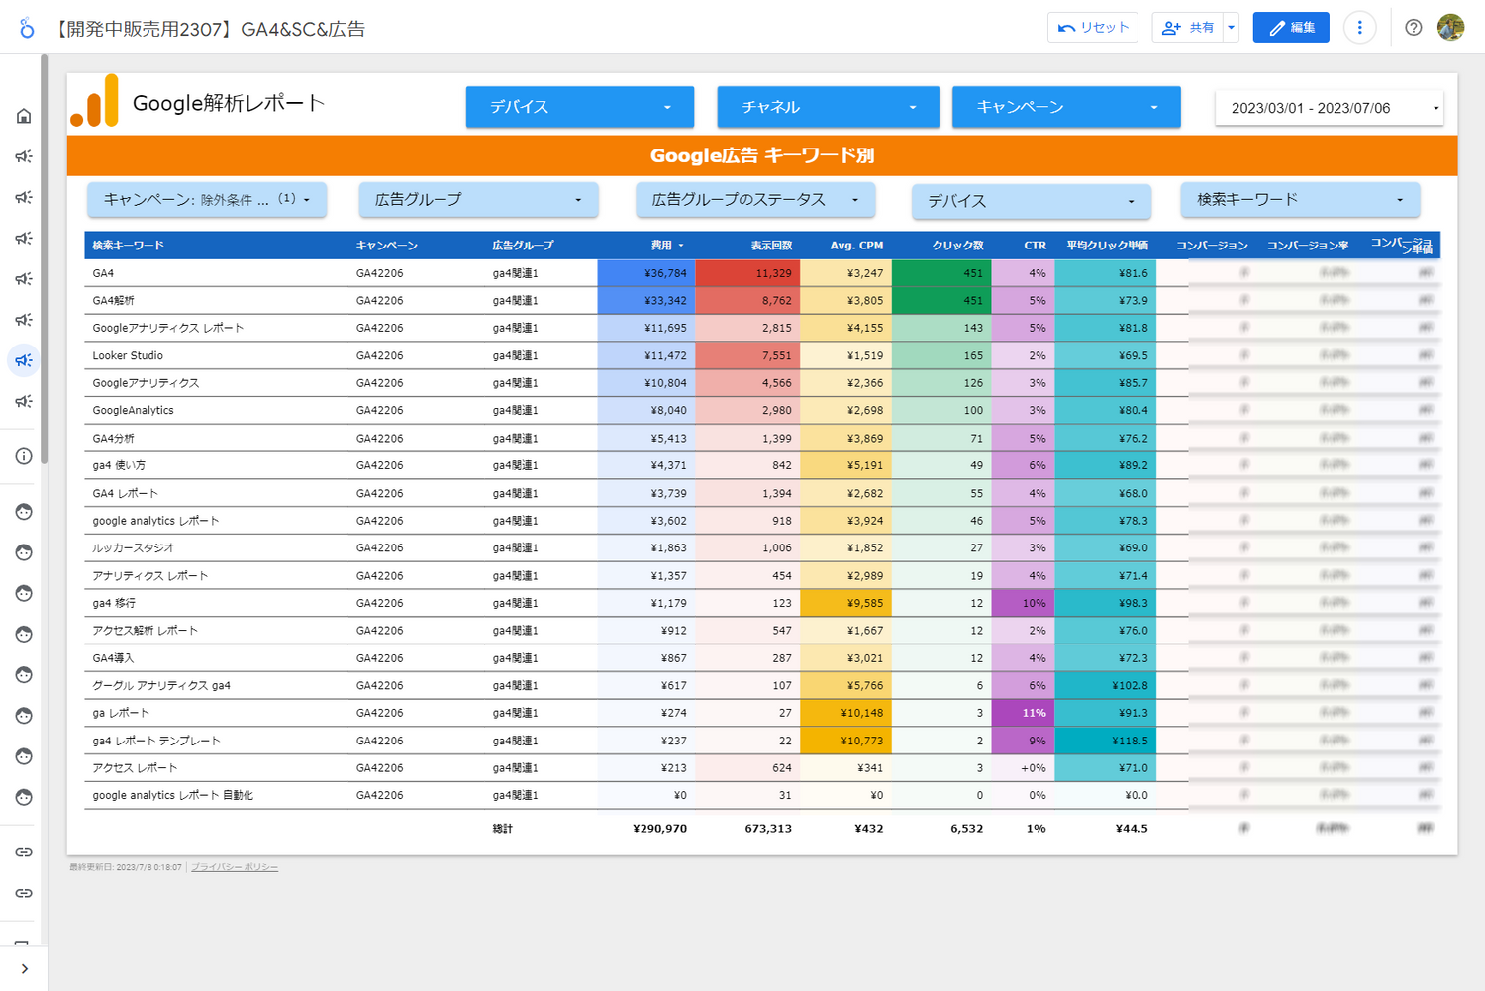The height and width of the screenshot is (991, 1485).
Task: Click the red 11,329 impressions cell for GA4
Action: click(746, 273)
